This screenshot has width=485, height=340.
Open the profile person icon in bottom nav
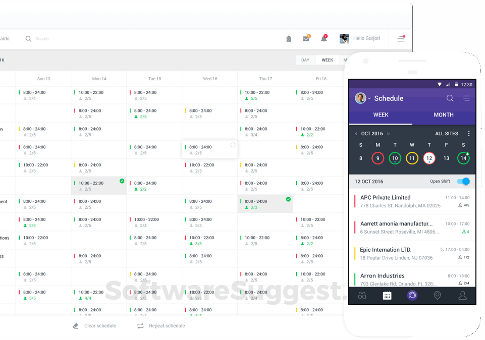pyautogui.click(x=463, y=295)
